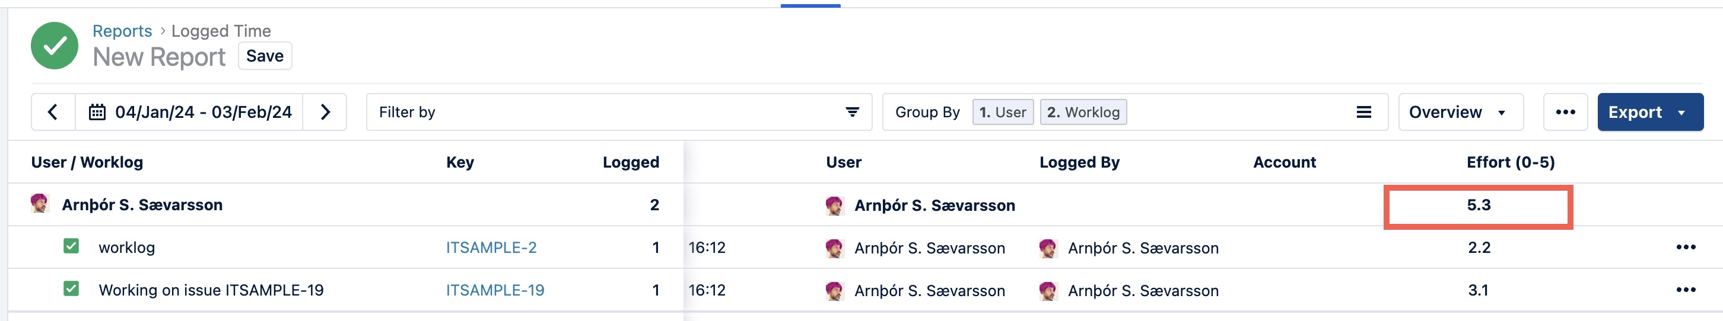Open more options ellipsis beside Export
Image resolution: width=1723 pixels, height=321 pixels.
[1565, 112]
